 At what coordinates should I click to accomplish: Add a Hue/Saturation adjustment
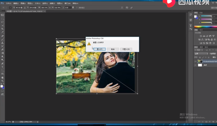click(199, 40)
